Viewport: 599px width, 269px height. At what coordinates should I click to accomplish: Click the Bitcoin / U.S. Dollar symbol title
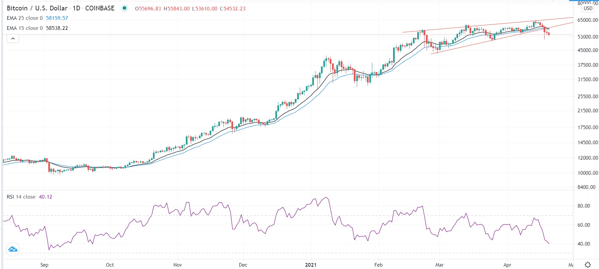click(37, 8)
